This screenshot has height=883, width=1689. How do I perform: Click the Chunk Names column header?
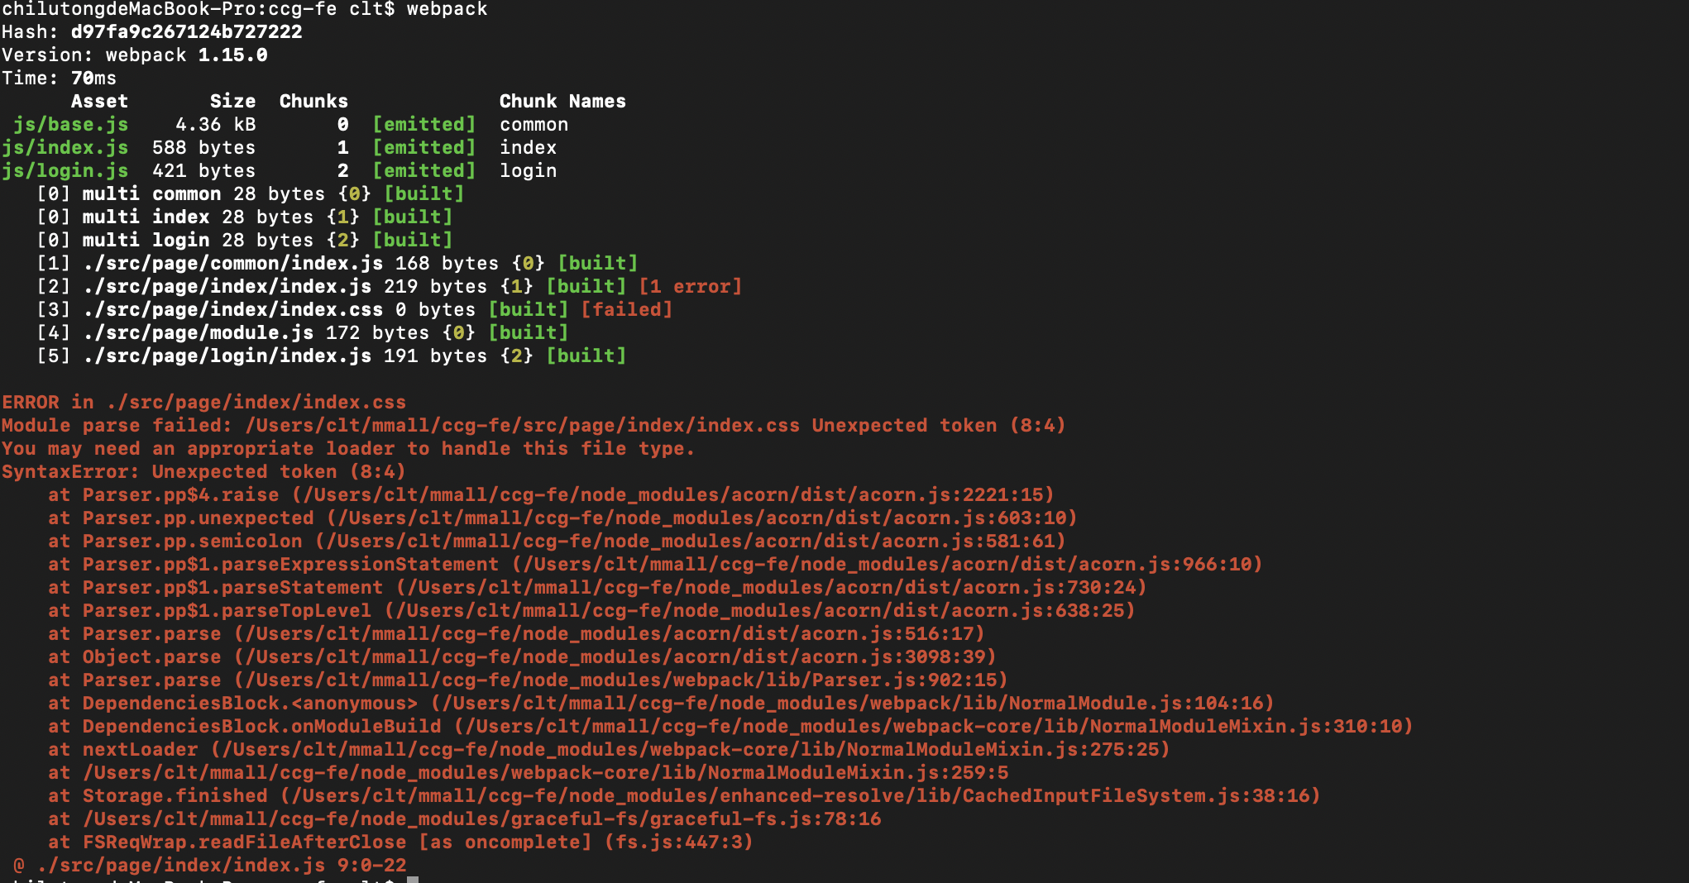[562, 101]
